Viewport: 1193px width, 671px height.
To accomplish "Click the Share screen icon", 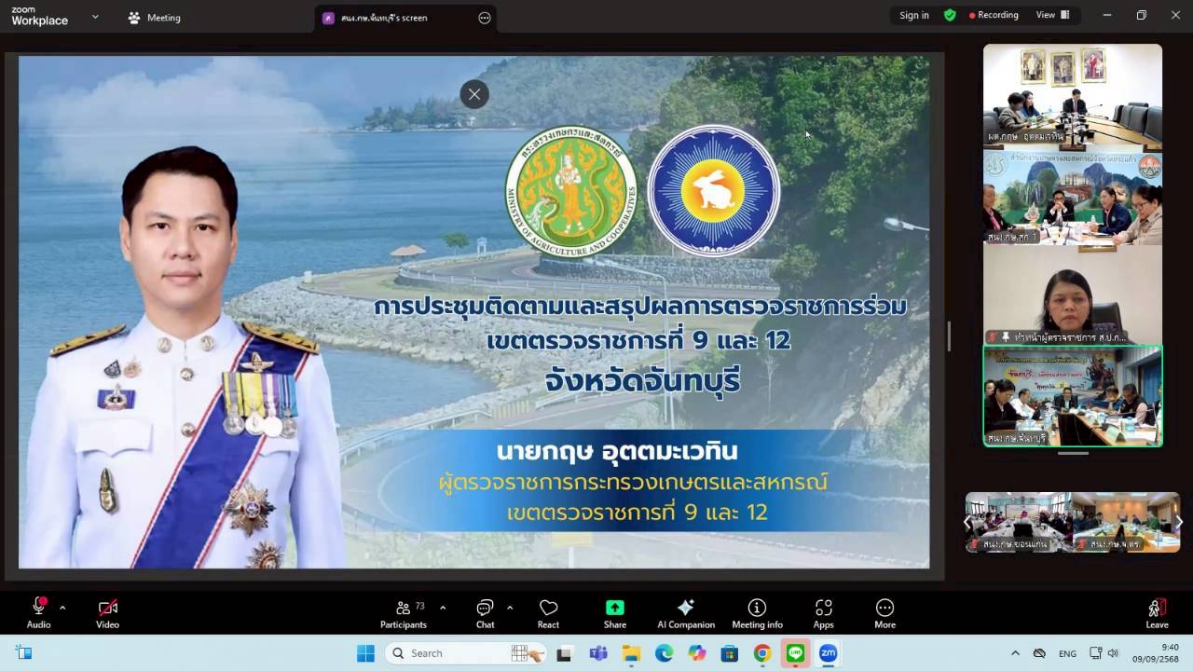I will click(614, 613).
